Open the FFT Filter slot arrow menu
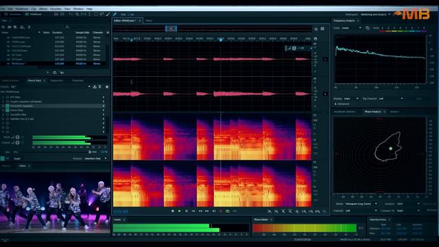The height and width of the screenshot is (247, 439). click(x=104, y=97)
